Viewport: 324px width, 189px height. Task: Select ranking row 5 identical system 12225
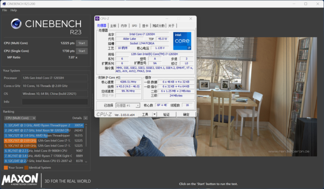[44, 146]
